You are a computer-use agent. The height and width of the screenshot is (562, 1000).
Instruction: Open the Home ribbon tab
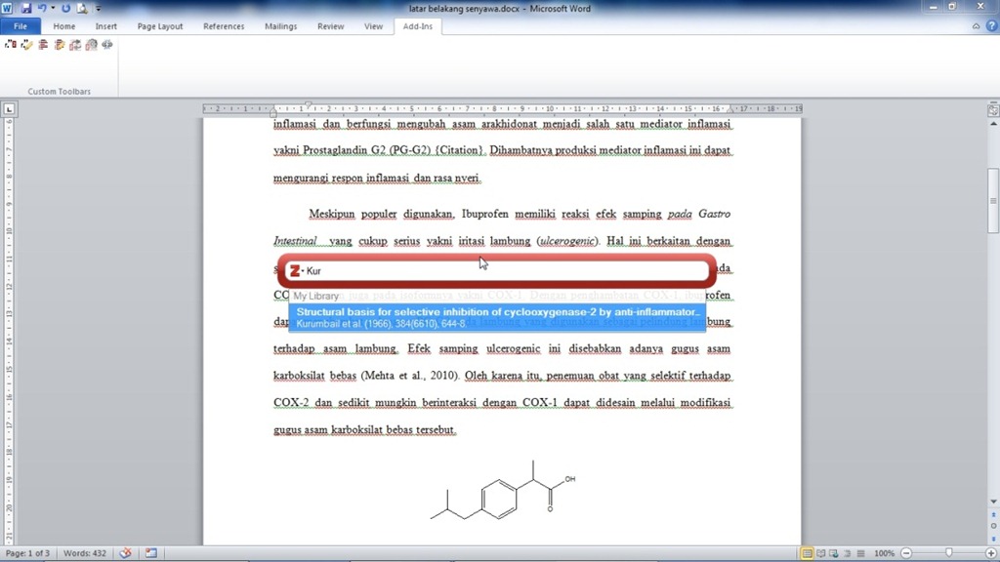tap(63, 26)
